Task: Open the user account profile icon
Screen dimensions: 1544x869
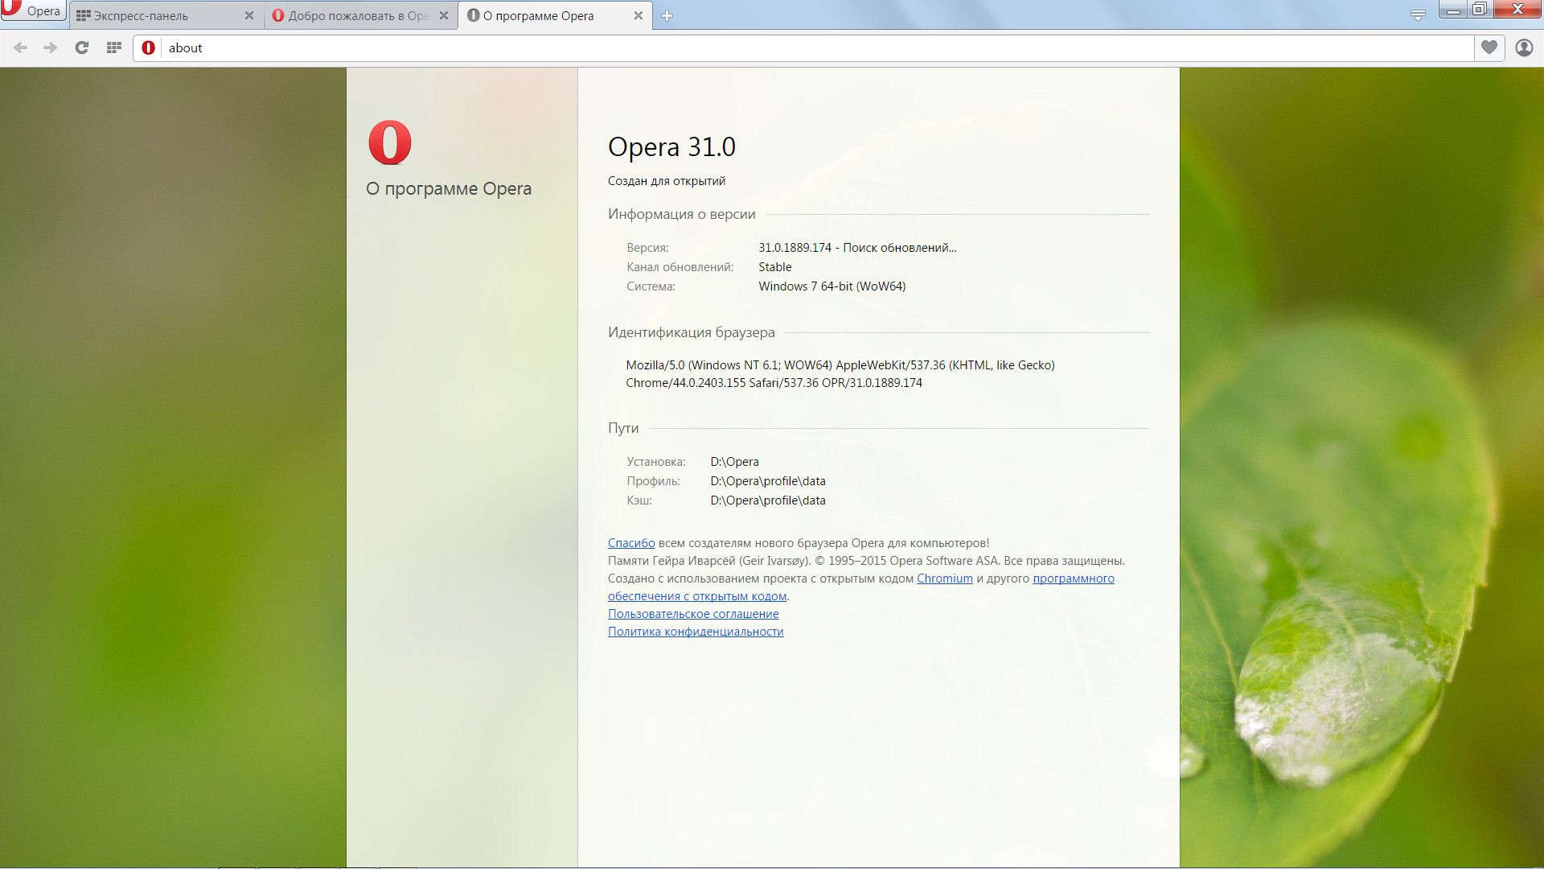Action: tap(1524, 47)
